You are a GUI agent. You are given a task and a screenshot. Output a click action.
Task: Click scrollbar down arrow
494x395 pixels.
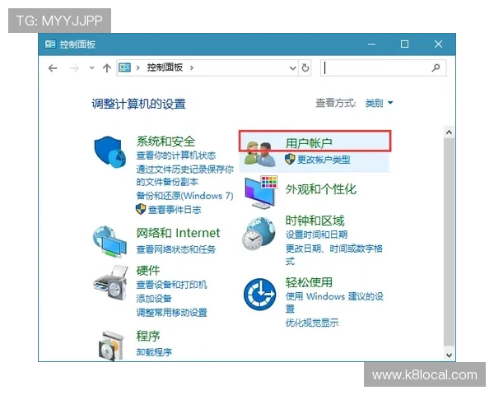449,355
